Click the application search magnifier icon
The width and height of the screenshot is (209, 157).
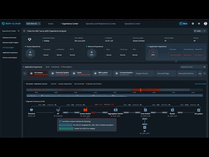point(204,67)
